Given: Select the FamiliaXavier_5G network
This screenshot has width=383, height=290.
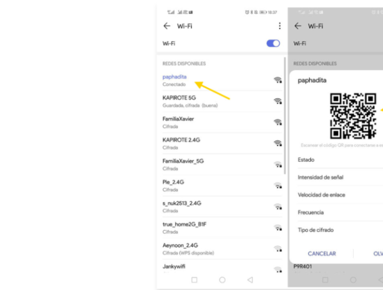Looking at the screenshot, I should point(222,164).
